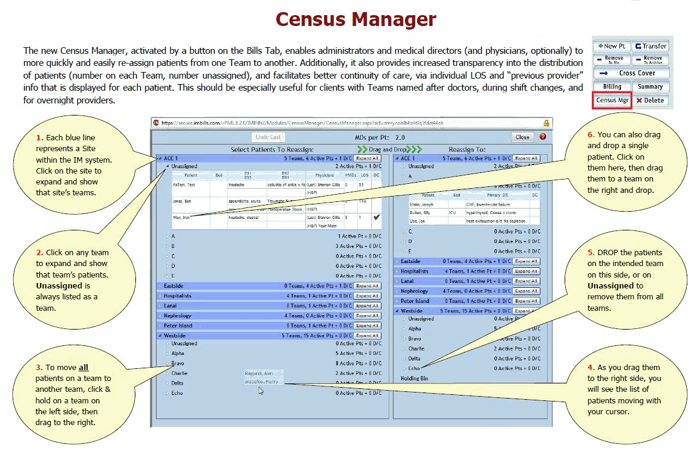
Task: Expand Eastside site in the Reassign To pane
Action: 397,261
